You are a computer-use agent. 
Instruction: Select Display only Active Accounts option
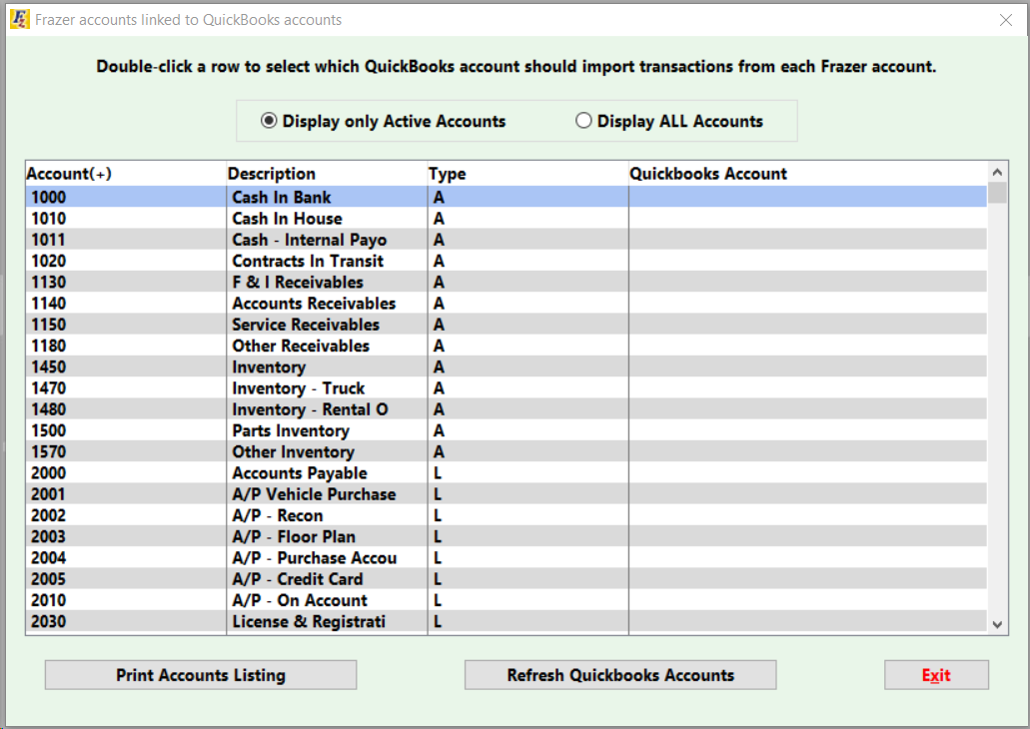coord(383,122)
